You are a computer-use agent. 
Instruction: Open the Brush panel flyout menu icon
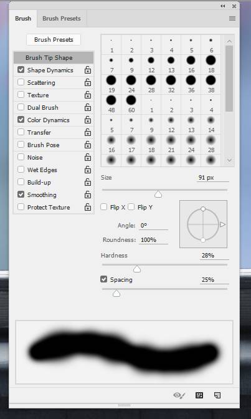(232, 19)
